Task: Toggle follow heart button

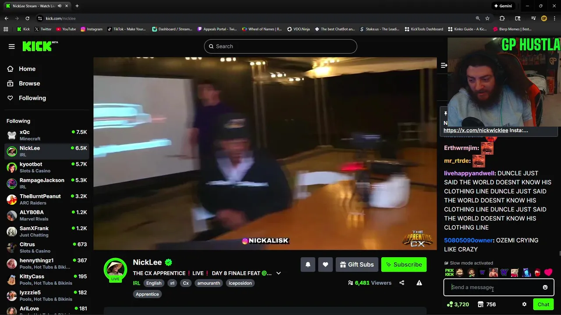Action: pyautogui.click(x=325, y=265)
